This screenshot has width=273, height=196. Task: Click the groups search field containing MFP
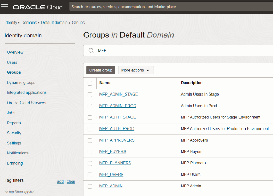[178, 51]
